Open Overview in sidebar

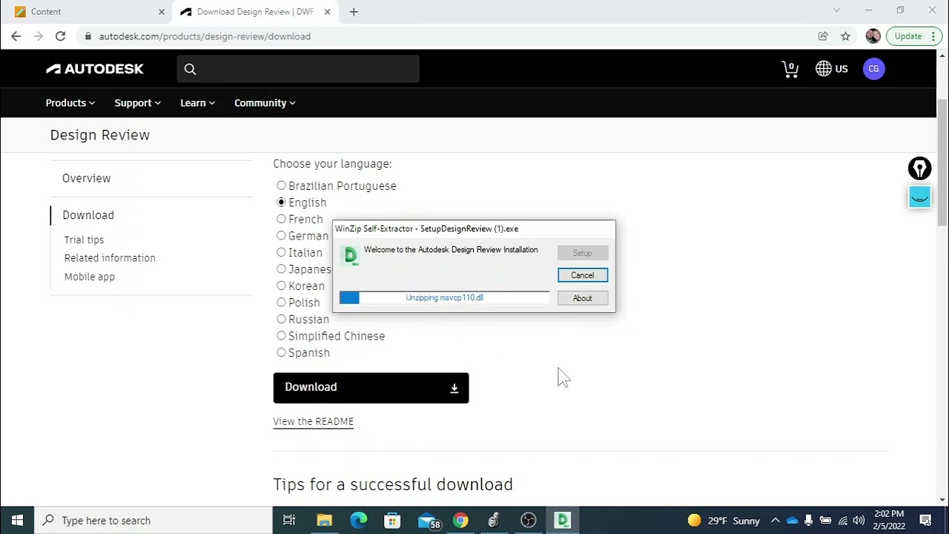(87, 179)
